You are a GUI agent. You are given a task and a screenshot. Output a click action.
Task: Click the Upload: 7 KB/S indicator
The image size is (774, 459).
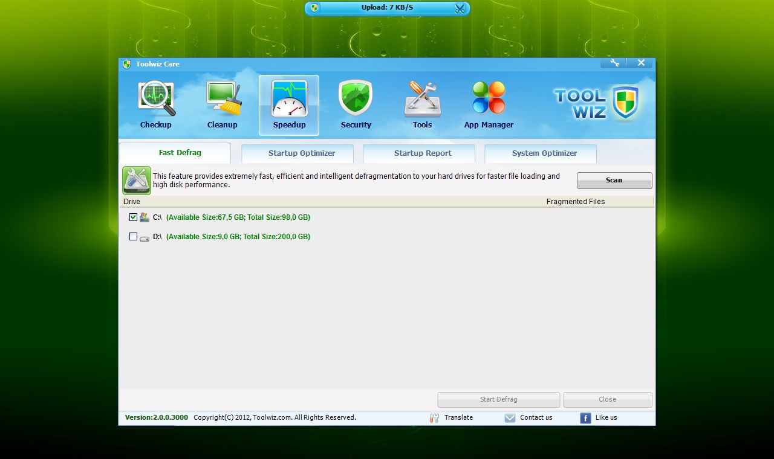pos(387,8)
